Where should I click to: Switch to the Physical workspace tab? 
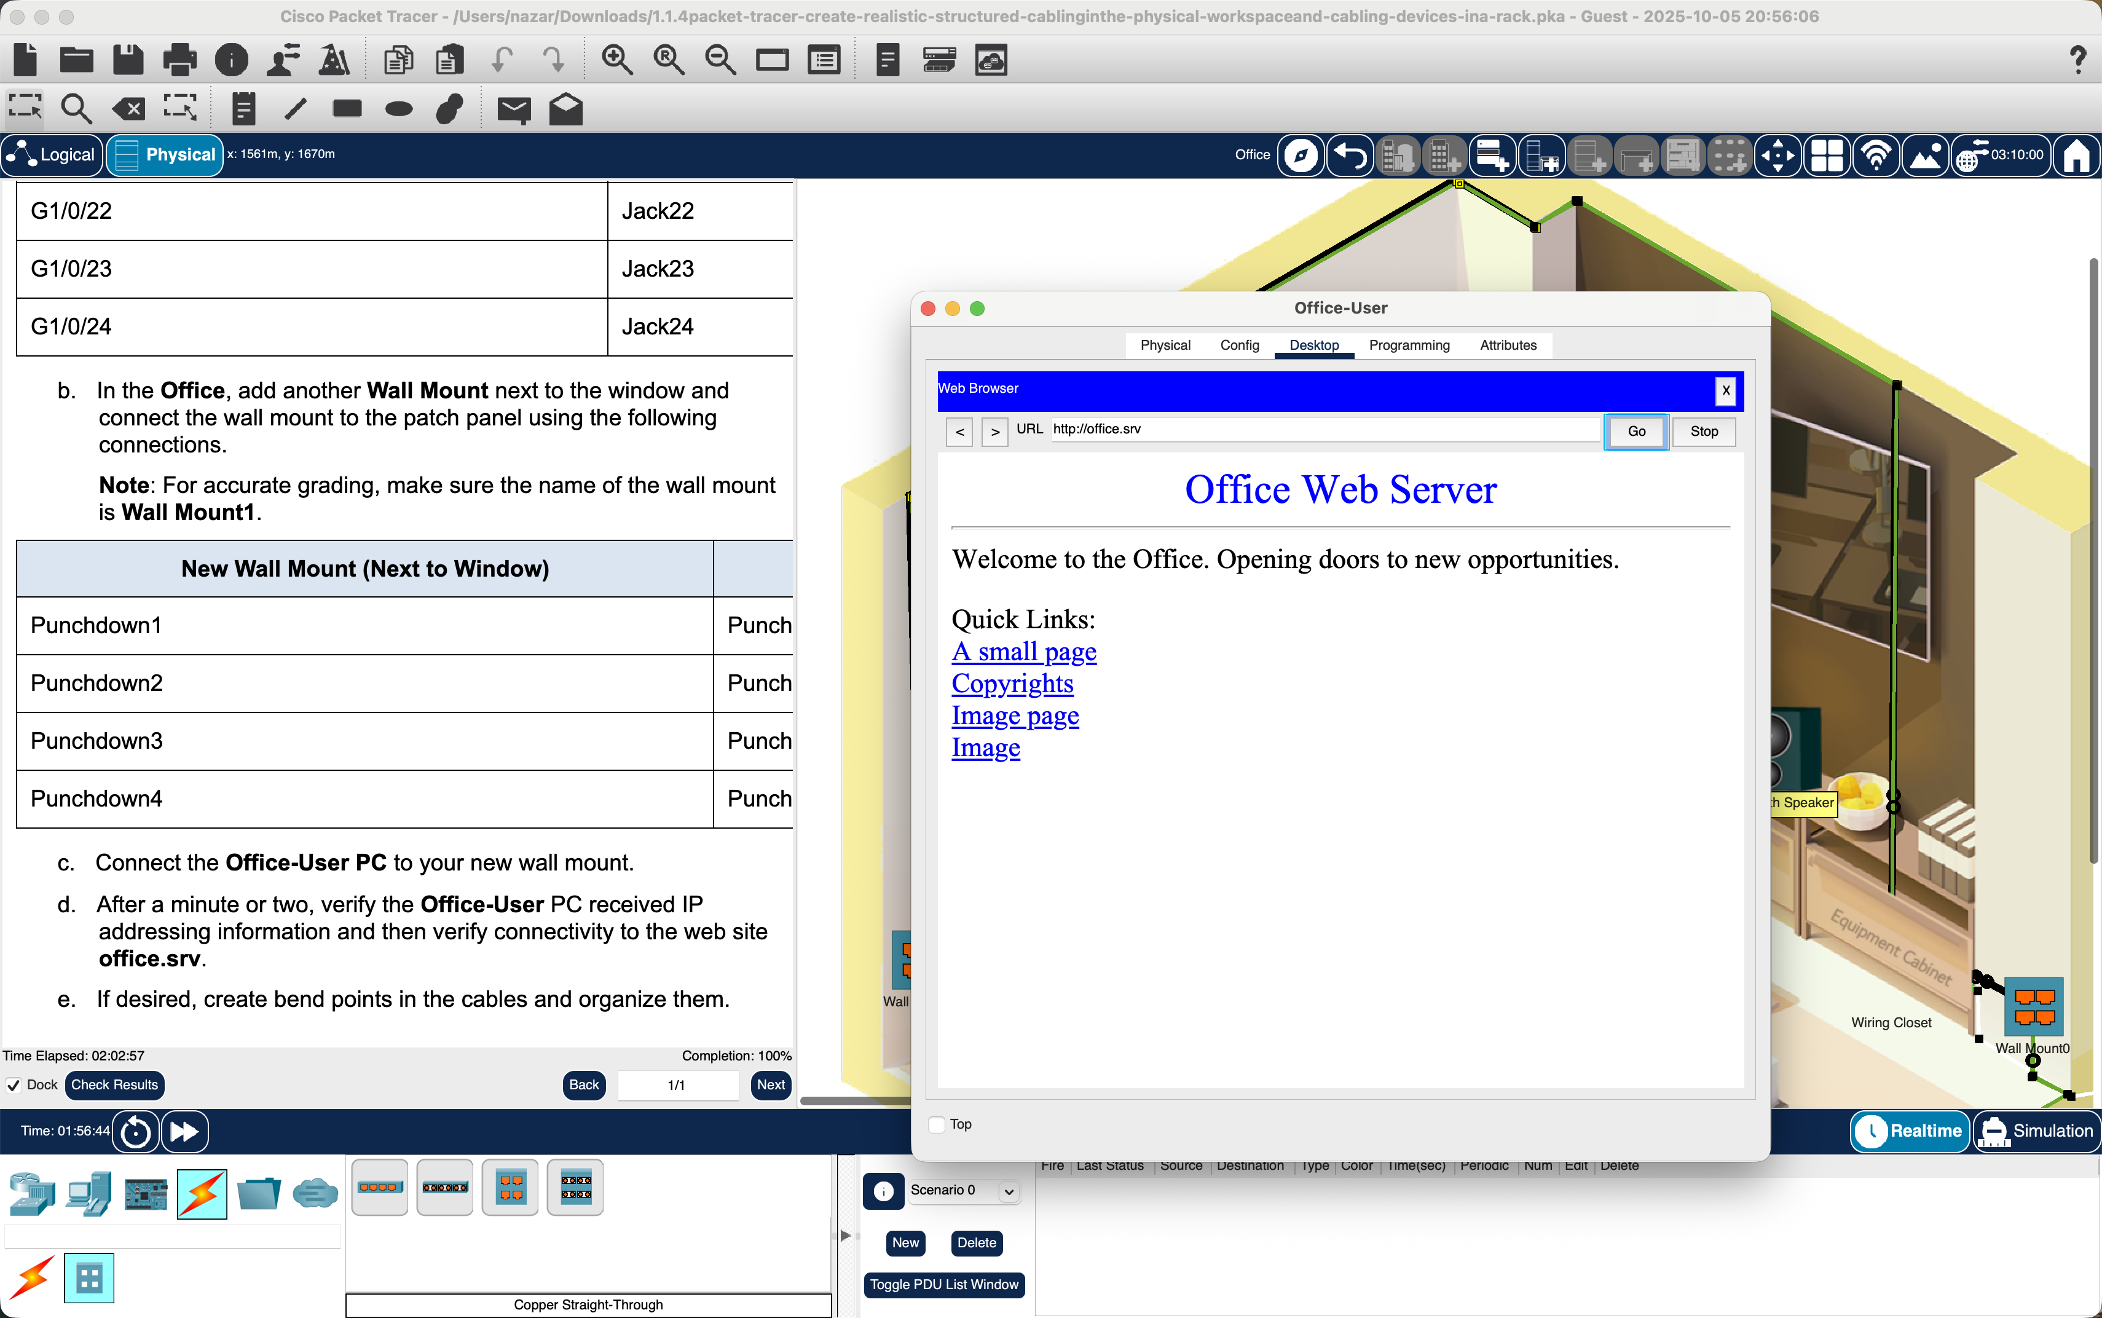165,155
